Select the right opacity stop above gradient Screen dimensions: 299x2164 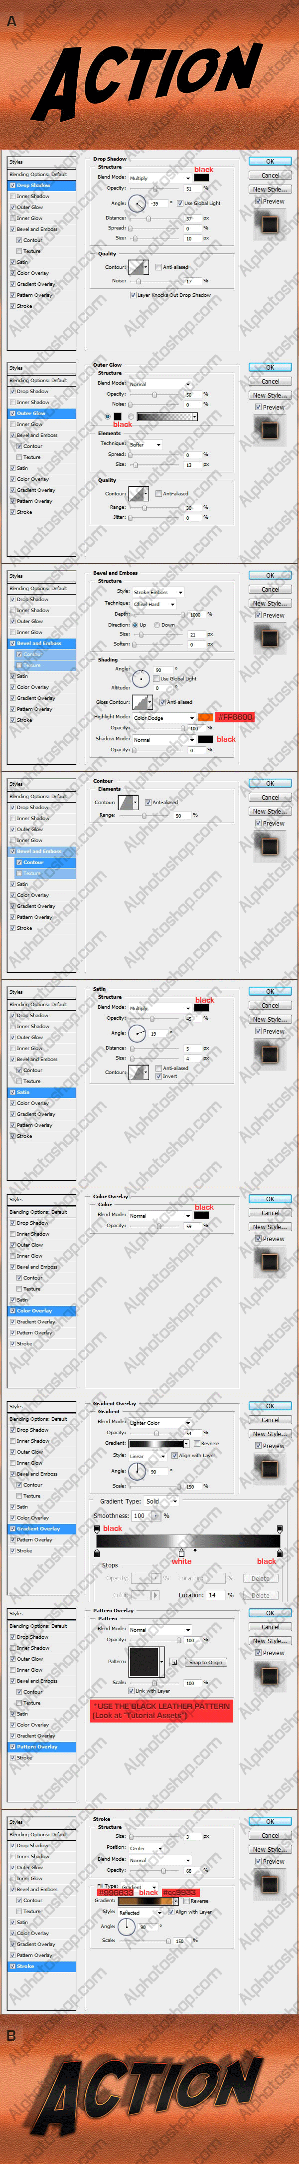tap(279, 1530)
